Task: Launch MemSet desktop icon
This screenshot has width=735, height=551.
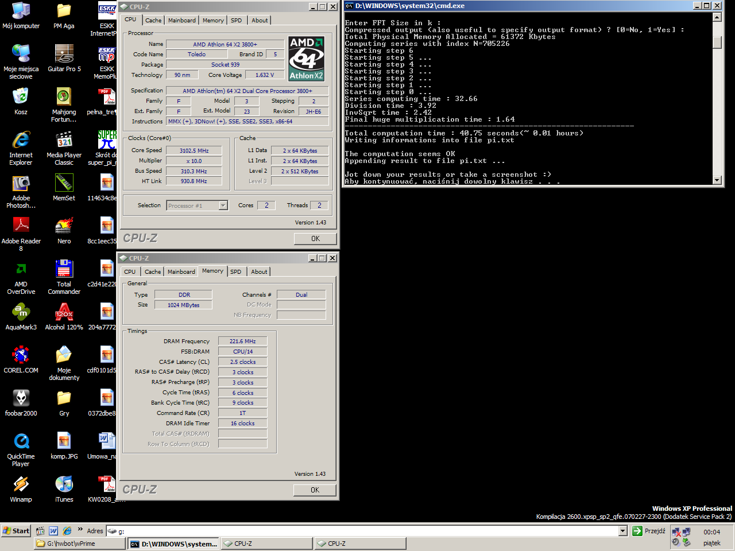Action: pos(64,188)
